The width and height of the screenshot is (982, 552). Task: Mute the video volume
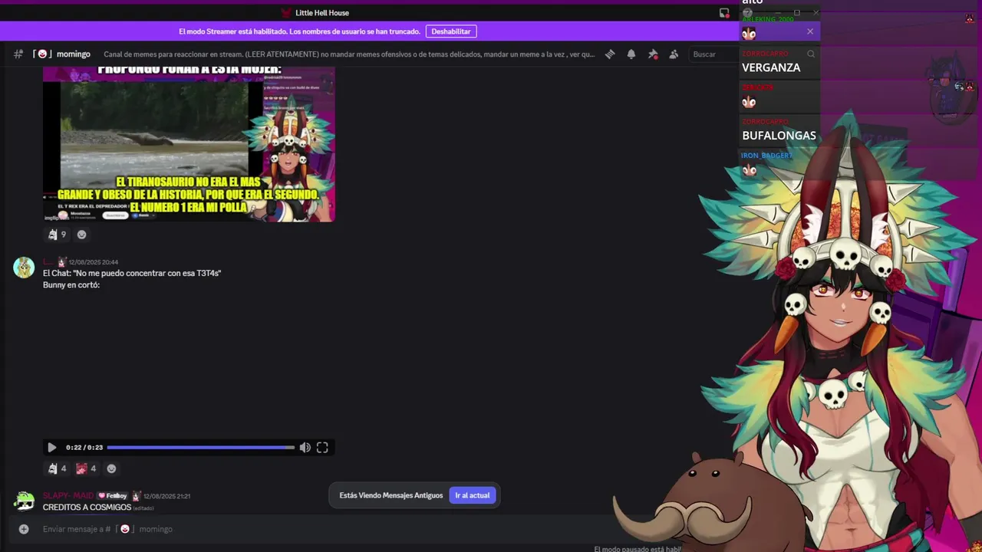coord(305,448)
